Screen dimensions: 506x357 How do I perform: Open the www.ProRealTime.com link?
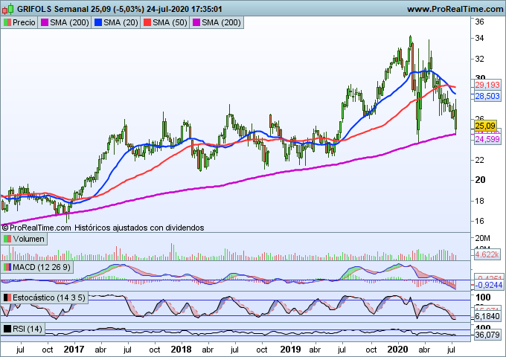coord(454,9)
